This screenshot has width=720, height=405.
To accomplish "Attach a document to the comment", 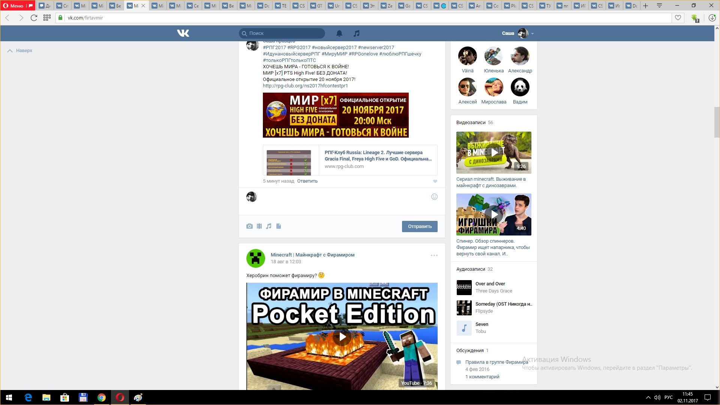I will click(x=279, y=226).
